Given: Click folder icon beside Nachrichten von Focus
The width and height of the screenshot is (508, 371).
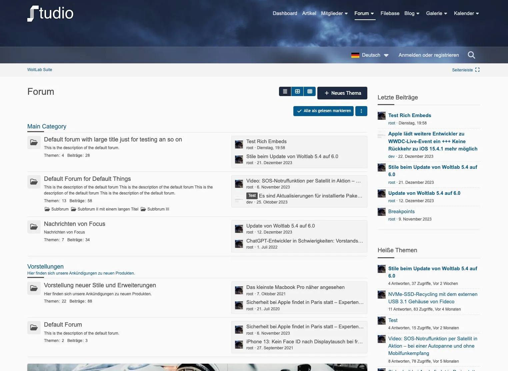Looking at the screenshot, I should (x=34, y=227).
